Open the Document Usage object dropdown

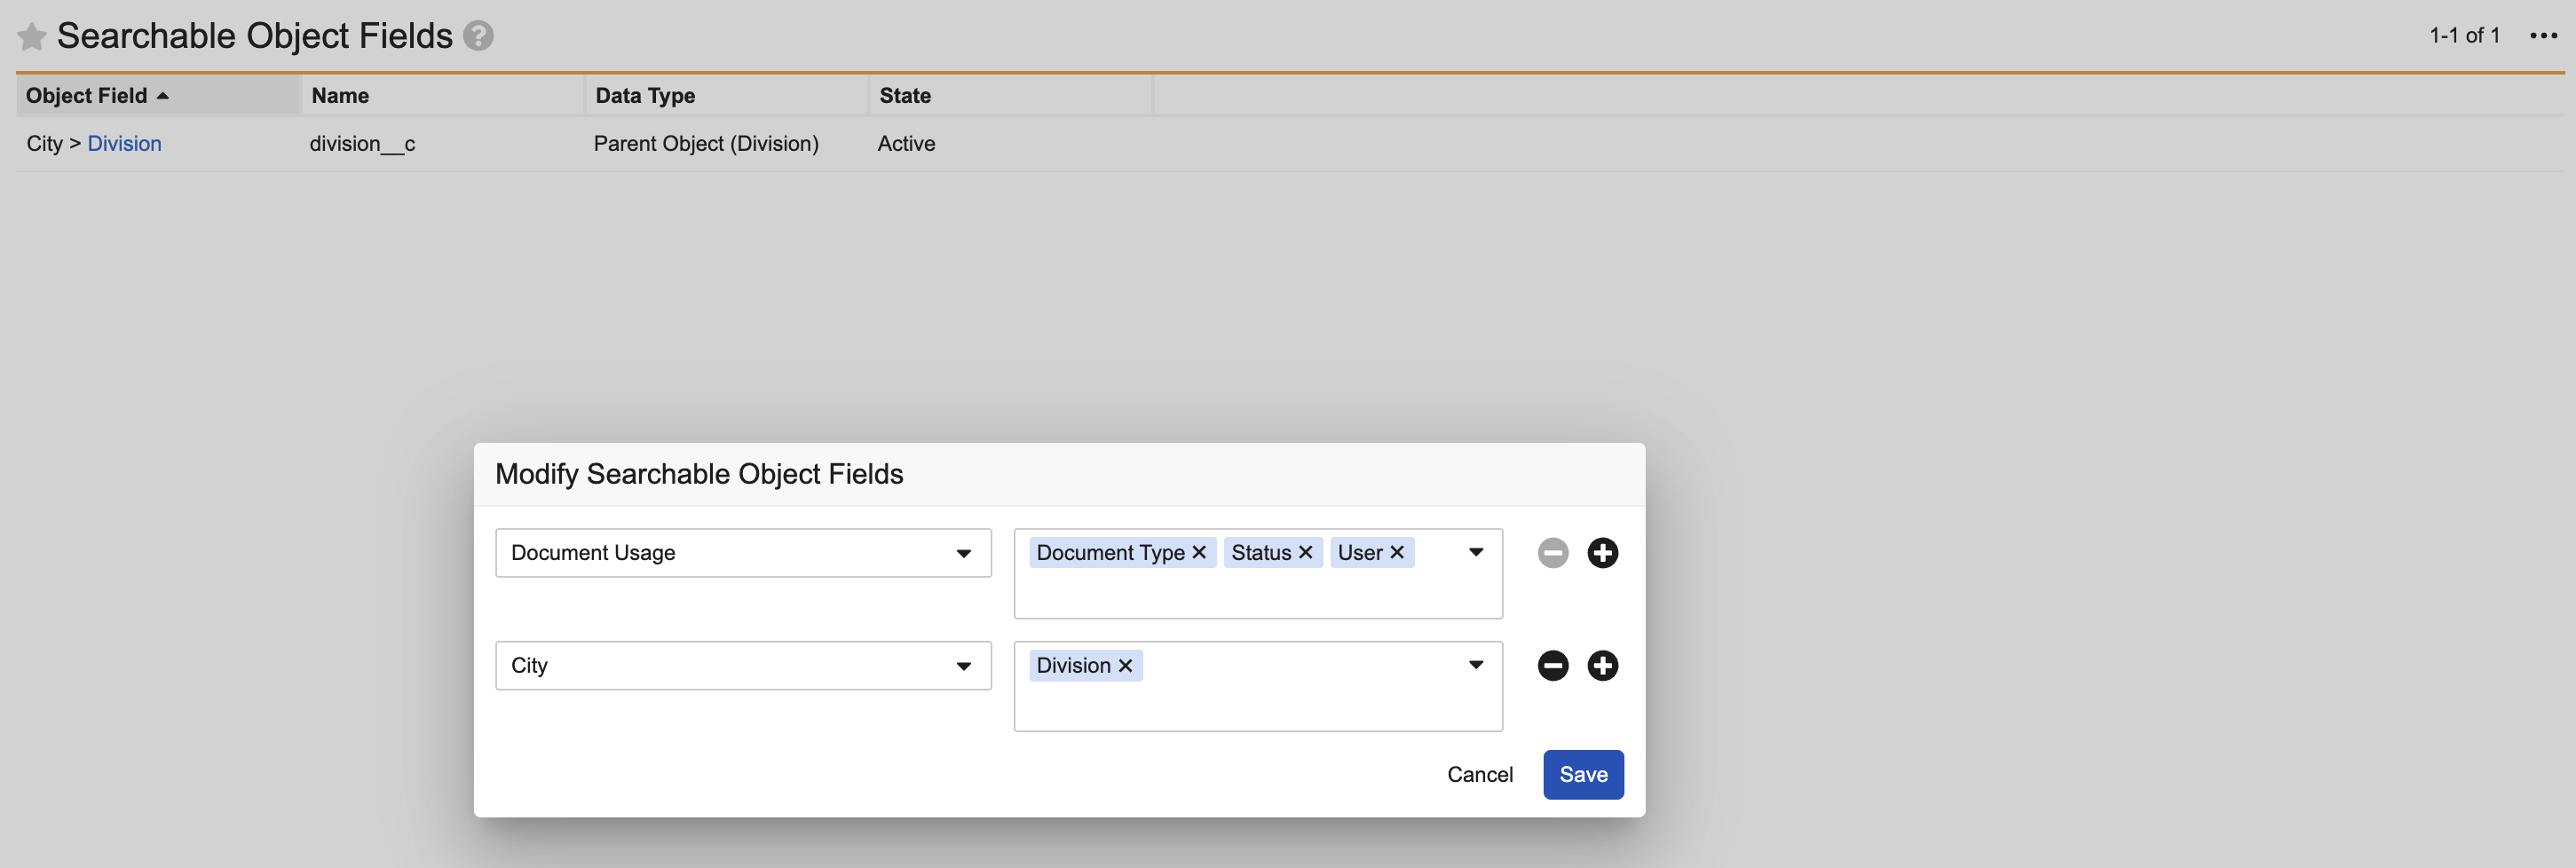point(743,553)
